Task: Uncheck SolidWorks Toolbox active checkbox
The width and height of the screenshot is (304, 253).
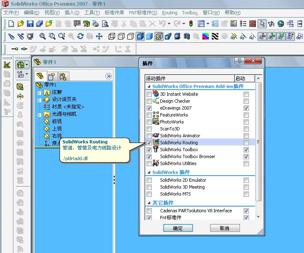Action: (149, 150)
